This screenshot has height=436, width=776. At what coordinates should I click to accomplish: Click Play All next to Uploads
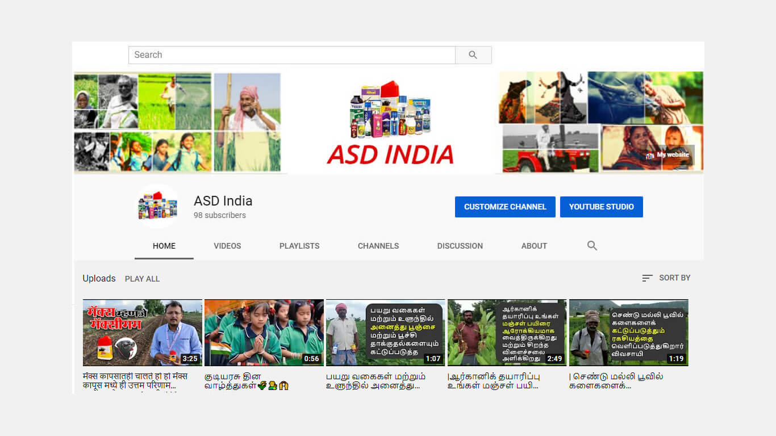click(142, 279)
